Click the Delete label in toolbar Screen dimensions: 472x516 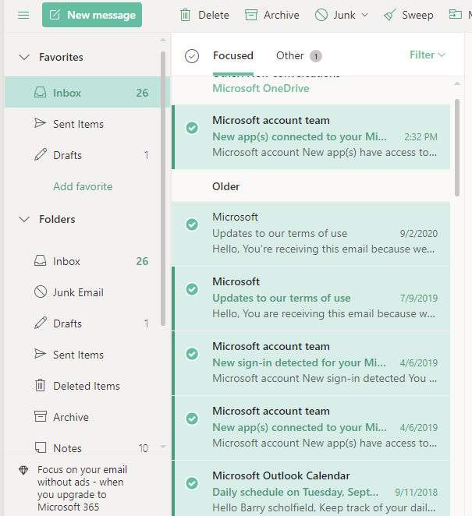pos(214,15)
